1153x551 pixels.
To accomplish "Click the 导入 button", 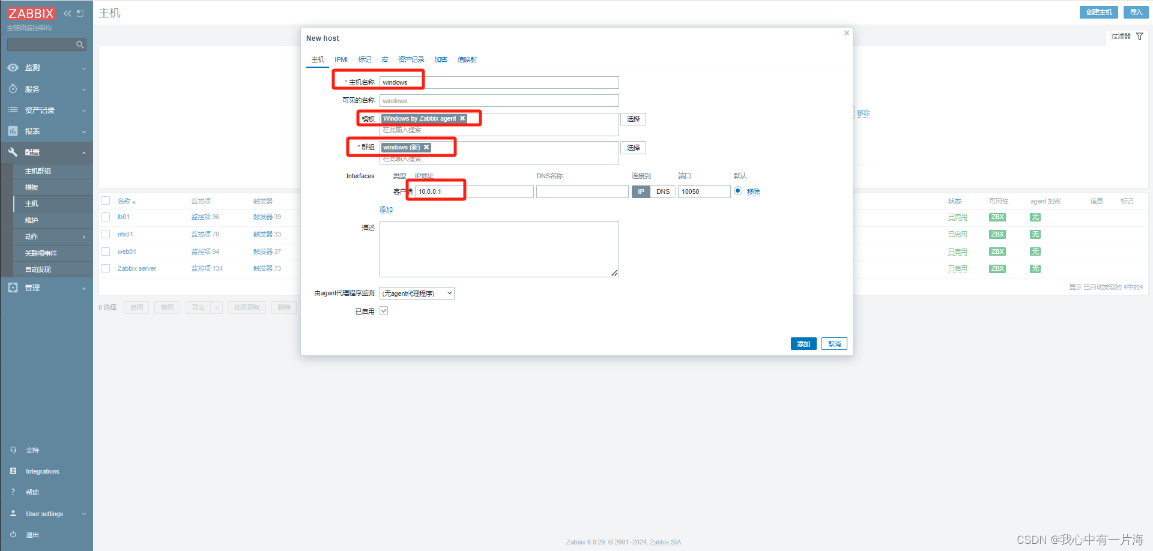I will [1136, 12].
